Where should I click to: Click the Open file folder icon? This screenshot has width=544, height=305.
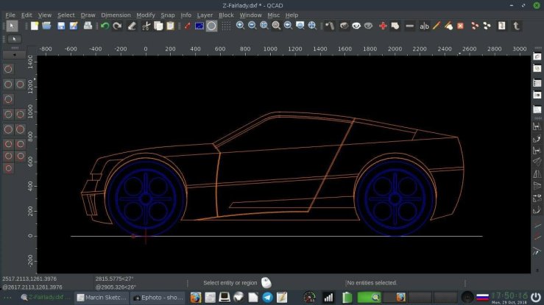46,26
